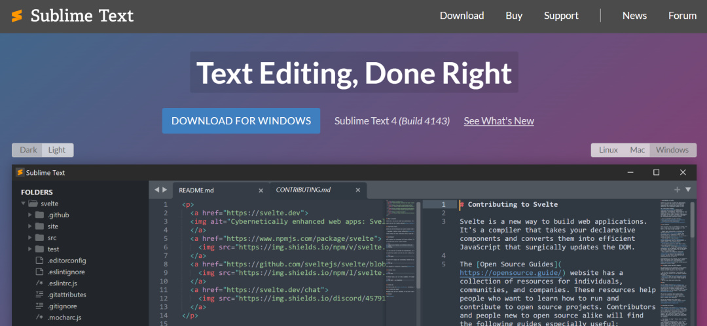Switch to the CONTRIBUTING.md tab
The width and height of the screenshot is (707, 326).
click(x=318, y=190)
